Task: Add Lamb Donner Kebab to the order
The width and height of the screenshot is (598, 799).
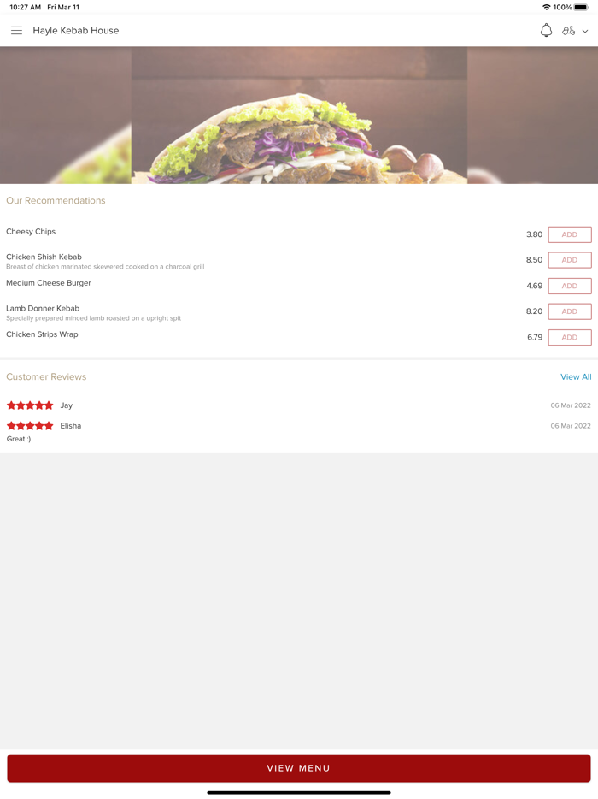Action: click(570, 311)
